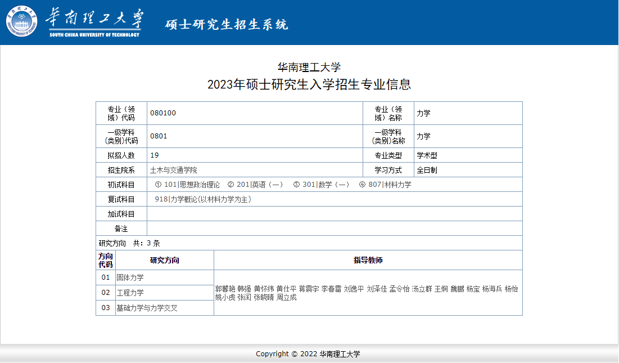Screen dimensions: 619x363
Task: Click advisor name 刘泽佳
Action: (377, 289)
